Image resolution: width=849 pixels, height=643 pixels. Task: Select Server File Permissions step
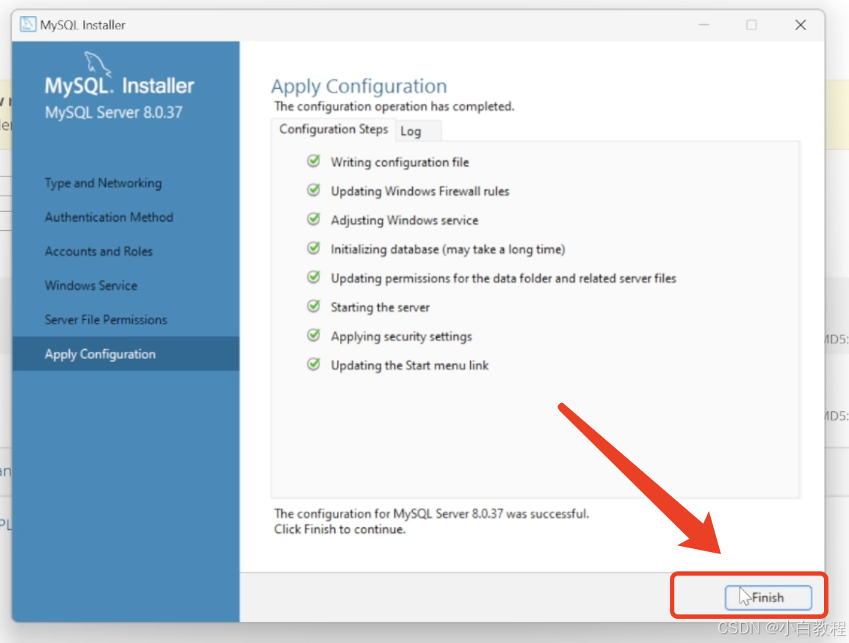coord(106,319)
